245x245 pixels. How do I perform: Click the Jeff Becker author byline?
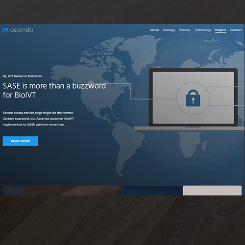point(22,76)
